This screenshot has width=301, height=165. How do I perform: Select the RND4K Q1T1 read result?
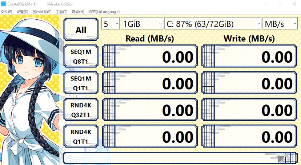coord(150,136)
